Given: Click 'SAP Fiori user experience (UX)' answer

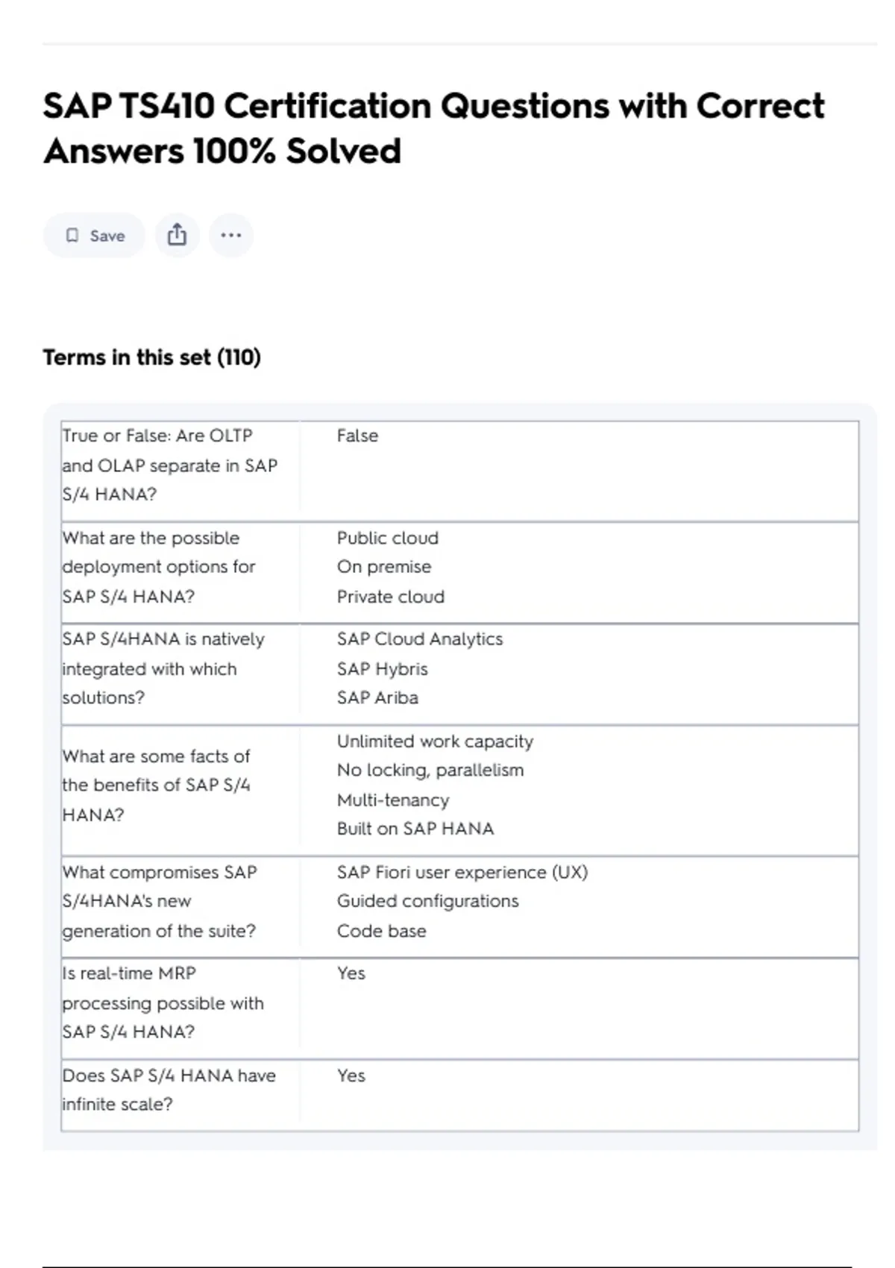Looking at the screenshot, I should tap(462, 872).
